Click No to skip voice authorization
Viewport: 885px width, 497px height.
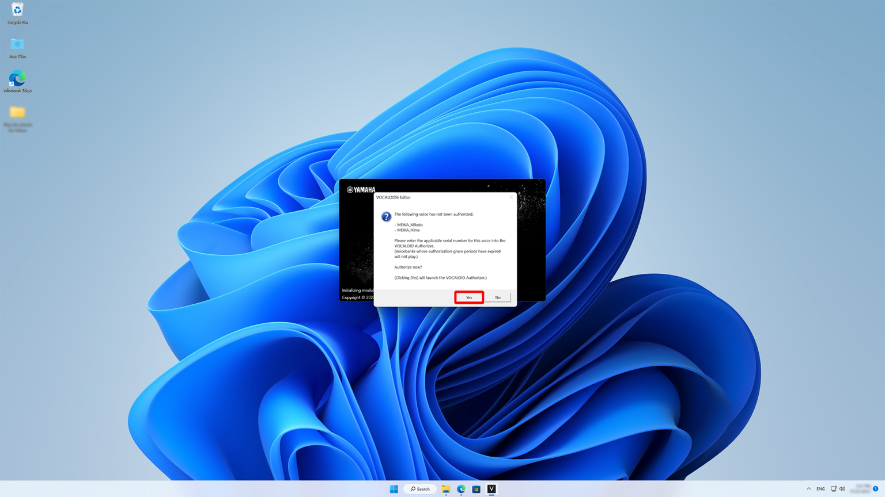pyautogui.click(x=498, y=297)
